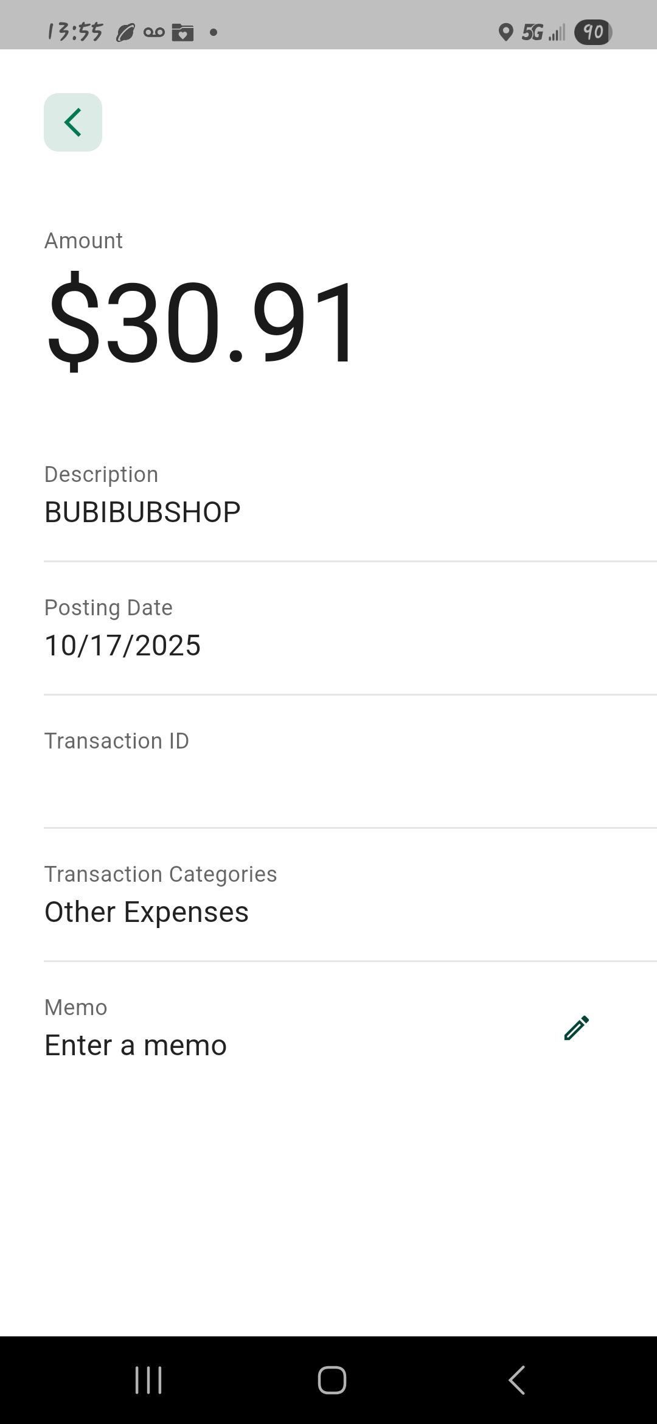Select the $30.91 amount value
The image size is (657, 1424).
201,321
